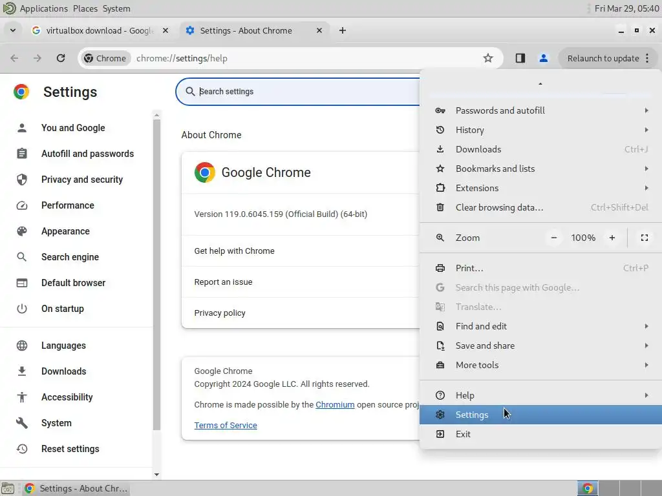Open Languages settings
This screenshot has height=496, width=662.
[x=63, y=346]
